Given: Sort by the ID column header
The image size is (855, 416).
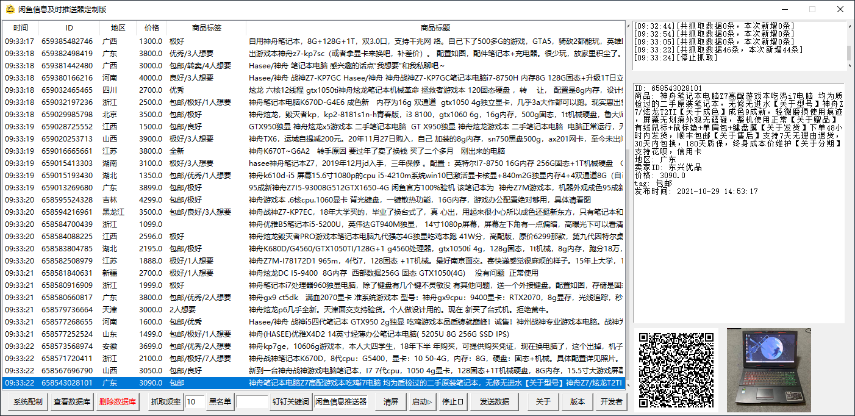Looking at the screenshot, I should point(69,28).
